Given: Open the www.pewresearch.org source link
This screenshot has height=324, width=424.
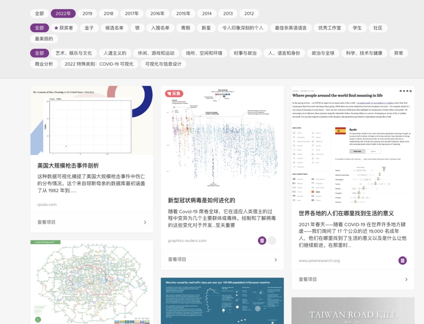Looking at the screenshot, I should coord(319,260).
